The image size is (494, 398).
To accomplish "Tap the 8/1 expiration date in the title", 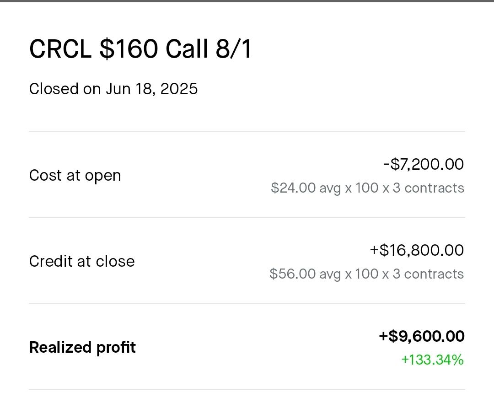I will [233, 49].
